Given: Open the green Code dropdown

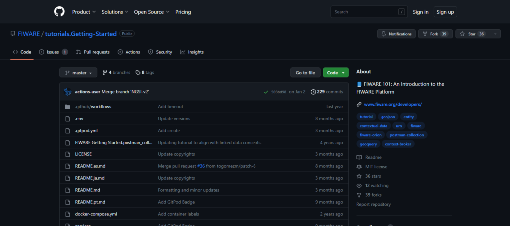Looking at the screenshot, I should coord(336,73).
